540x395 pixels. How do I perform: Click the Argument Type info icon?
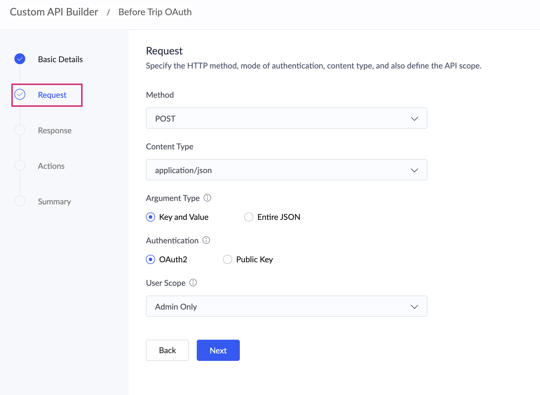pos(207,198)
